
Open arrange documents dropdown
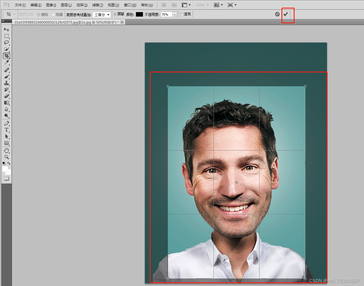point(219,5)
